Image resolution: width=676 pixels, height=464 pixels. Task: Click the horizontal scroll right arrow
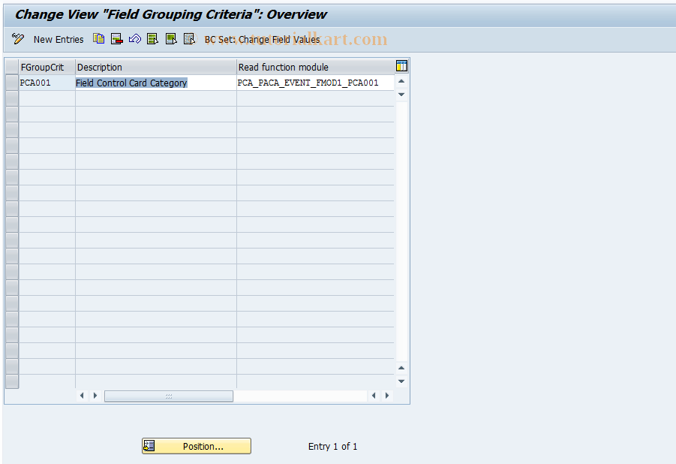pyautogui.click(x=386, y=395)
